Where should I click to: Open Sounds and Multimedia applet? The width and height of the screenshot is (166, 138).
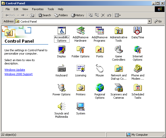(62, 107)
